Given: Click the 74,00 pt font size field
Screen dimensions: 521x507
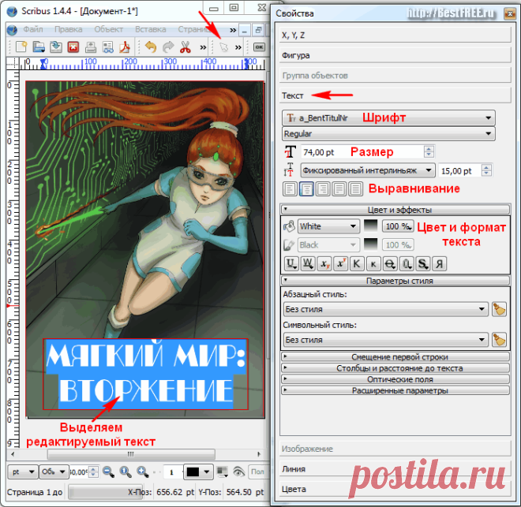Looking at the screenshot, I should [x=363, y=152].
